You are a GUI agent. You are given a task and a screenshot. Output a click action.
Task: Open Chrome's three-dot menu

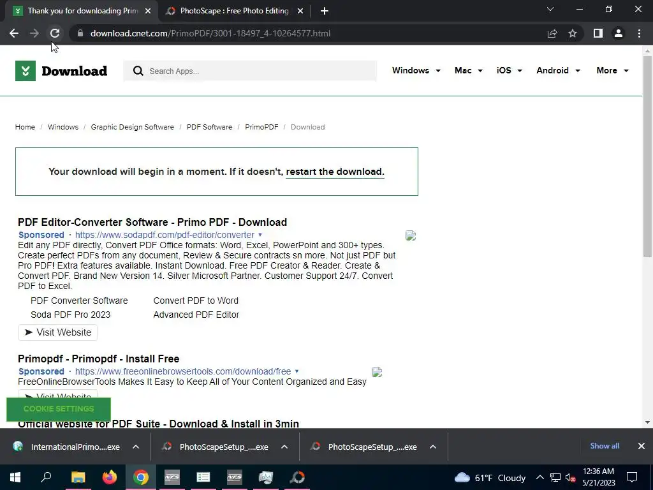[x=639, y=33]
